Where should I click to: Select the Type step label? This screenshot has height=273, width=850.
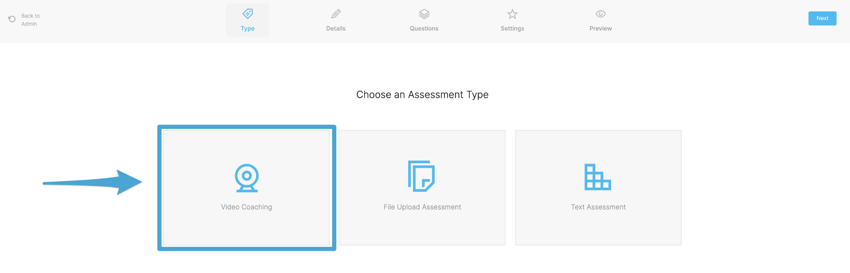[x=248, y=28]
